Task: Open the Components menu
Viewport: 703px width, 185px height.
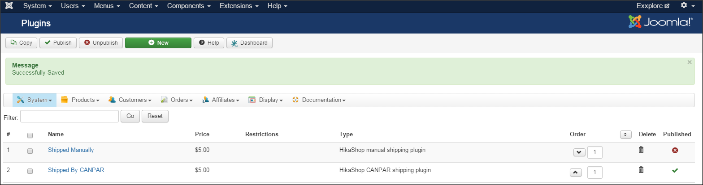Action: tap(189, 6)
